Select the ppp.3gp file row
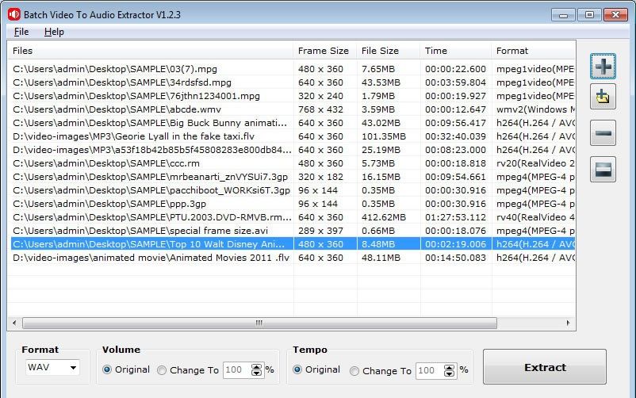This screenshot has height=398, width=636. coord(291,204)
